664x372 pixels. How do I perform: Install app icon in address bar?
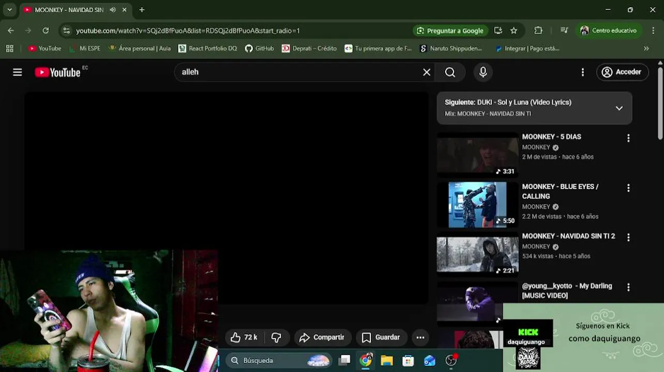tap(498, 30)
